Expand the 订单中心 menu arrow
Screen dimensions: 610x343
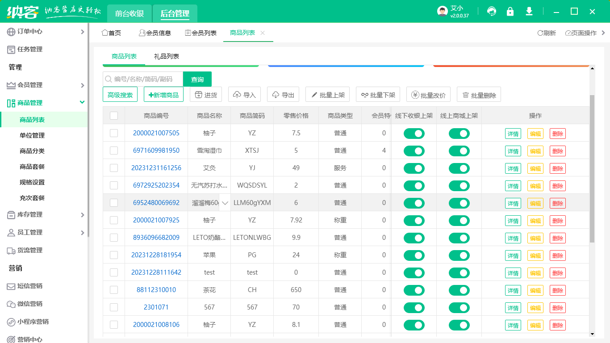click(x=82, y=32)
